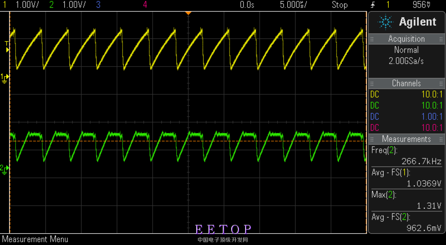
Task: Click channel 1 scale 1.00V/ value
Action: [27, 5]
